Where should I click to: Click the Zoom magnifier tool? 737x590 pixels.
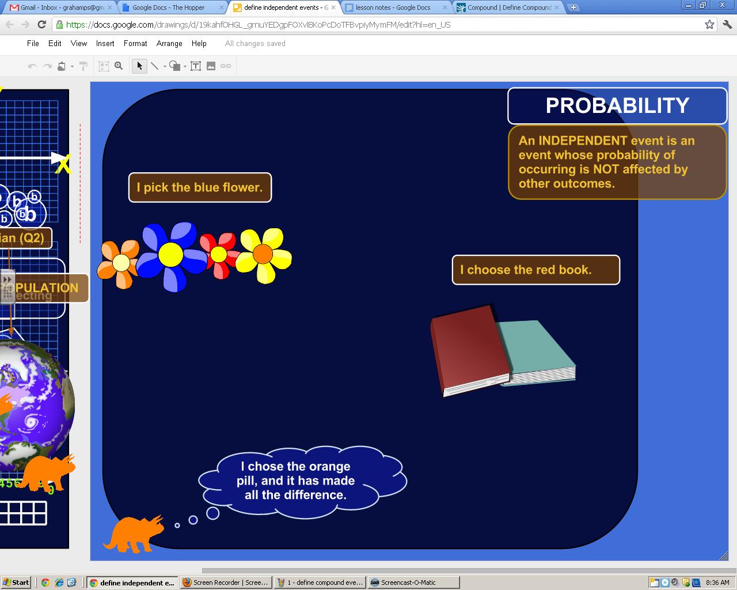[119, 66]
